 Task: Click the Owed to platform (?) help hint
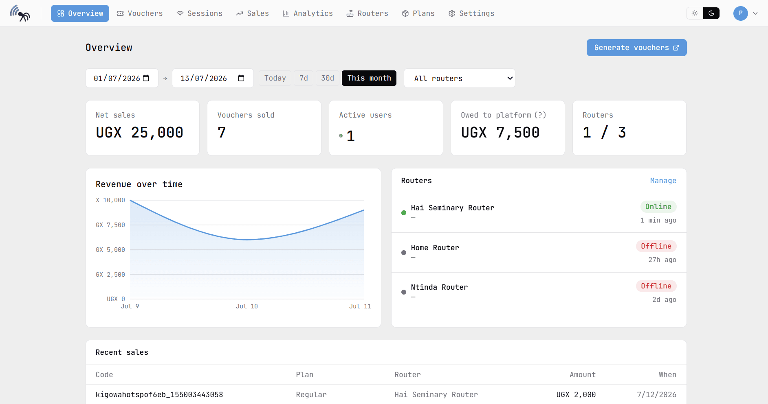point(540,115)
